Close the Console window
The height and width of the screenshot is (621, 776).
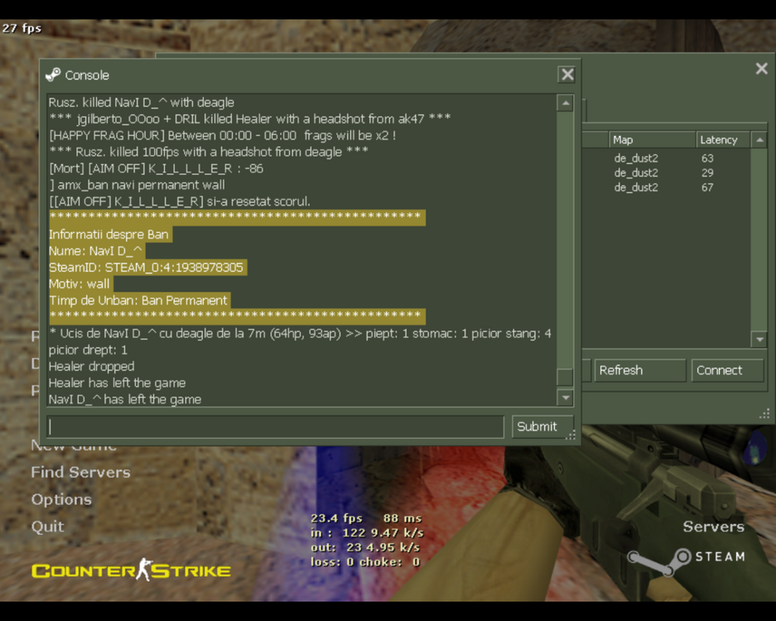[x=566, y=75]
